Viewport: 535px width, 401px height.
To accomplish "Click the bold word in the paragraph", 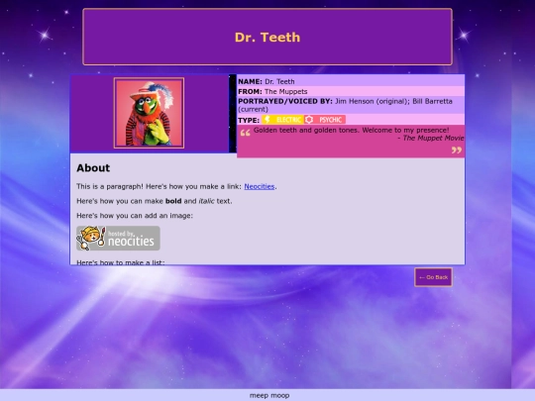I will click(173, 201).
